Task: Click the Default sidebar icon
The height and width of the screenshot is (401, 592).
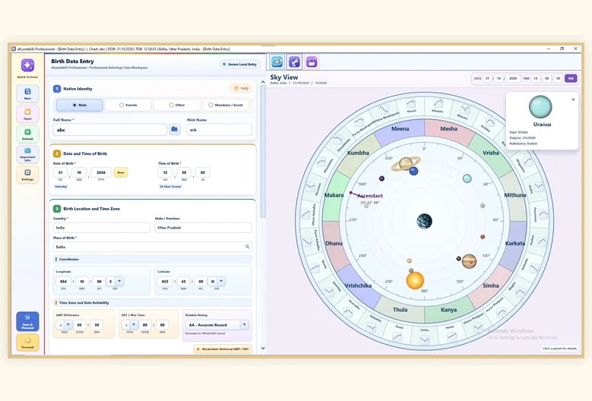Action: coord(27,134)
